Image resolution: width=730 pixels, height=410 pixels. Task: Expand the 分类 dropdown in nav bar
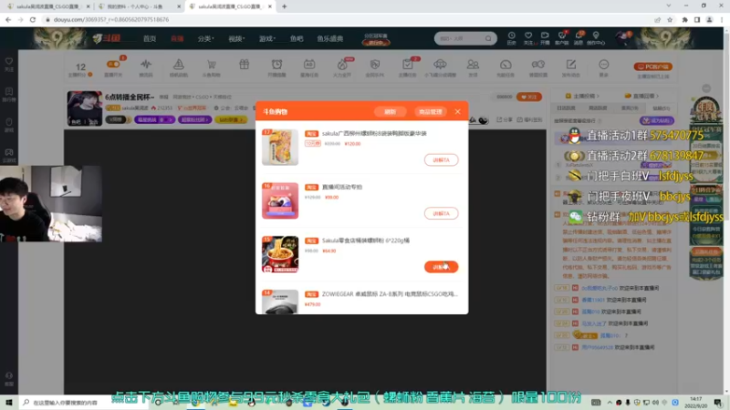tap(205, 38)
